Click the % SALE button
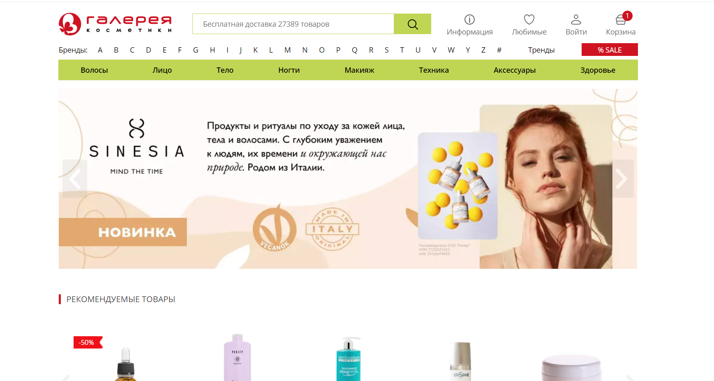This screenshot has width=714, height=381. pos(610,50)
